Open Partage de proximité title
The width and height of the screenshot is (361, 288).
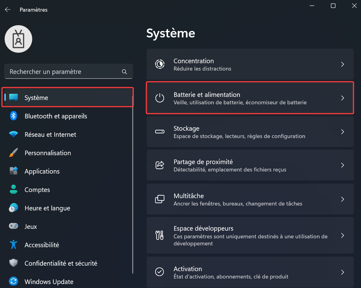click(x=203, y=162)
